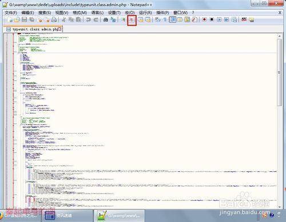The width and height of the screenshot is (286, 222).
Task: Expand the 插件(P) plugins menu
Action: [162, 13]
